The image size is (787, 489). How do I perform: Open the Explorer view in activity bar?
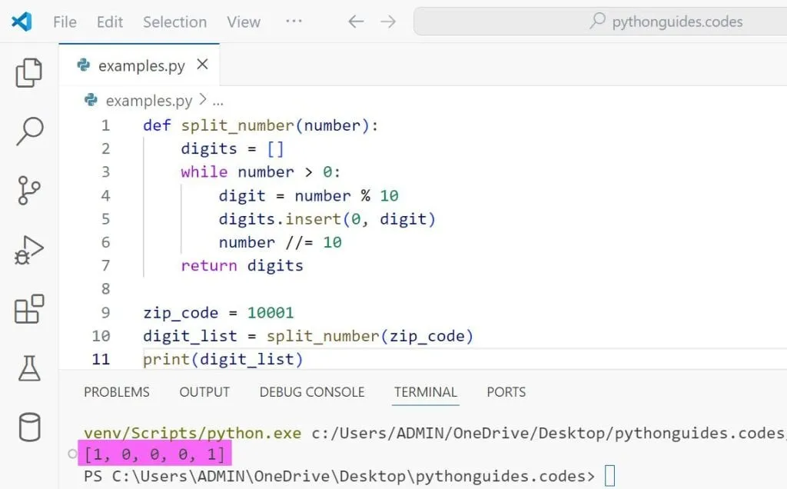[x=29, y=72]
